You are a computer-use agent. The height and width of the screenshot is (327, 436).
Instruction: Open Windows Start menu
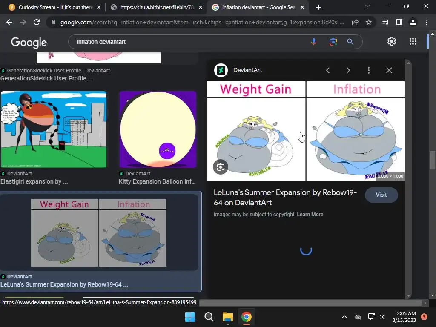[x=190, y=317]
